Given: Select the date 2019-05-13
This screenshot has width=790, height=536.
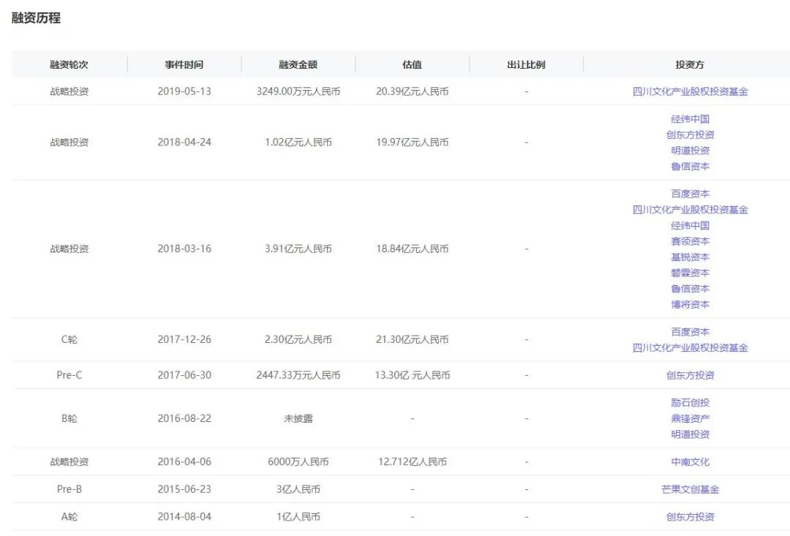Looking at the screenshot, I should point(184,91).
